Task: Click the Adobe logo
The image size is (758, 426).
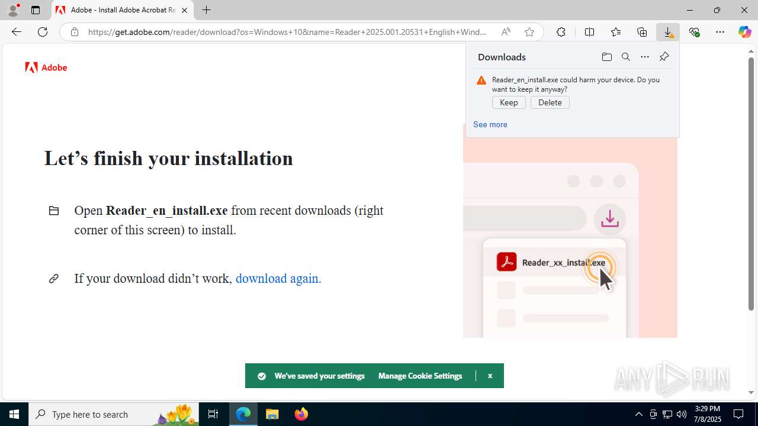Action: pyautogui.click(x=46, y=67)
